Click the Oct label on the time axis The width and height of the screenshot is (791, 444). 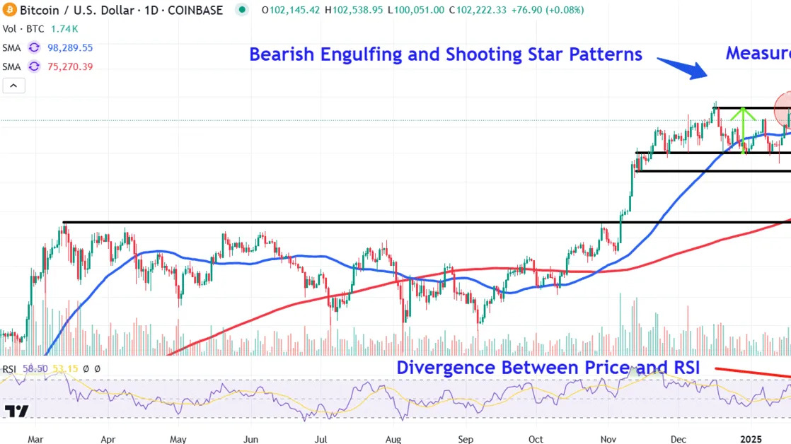(536, 439)
